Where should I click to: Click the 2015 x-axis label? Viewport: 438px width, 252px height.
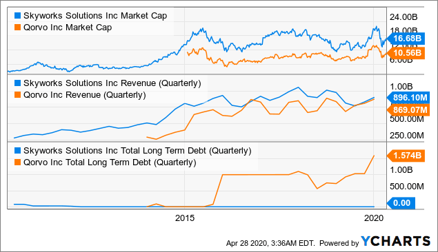pyautogui.click(x=185, y=218)
